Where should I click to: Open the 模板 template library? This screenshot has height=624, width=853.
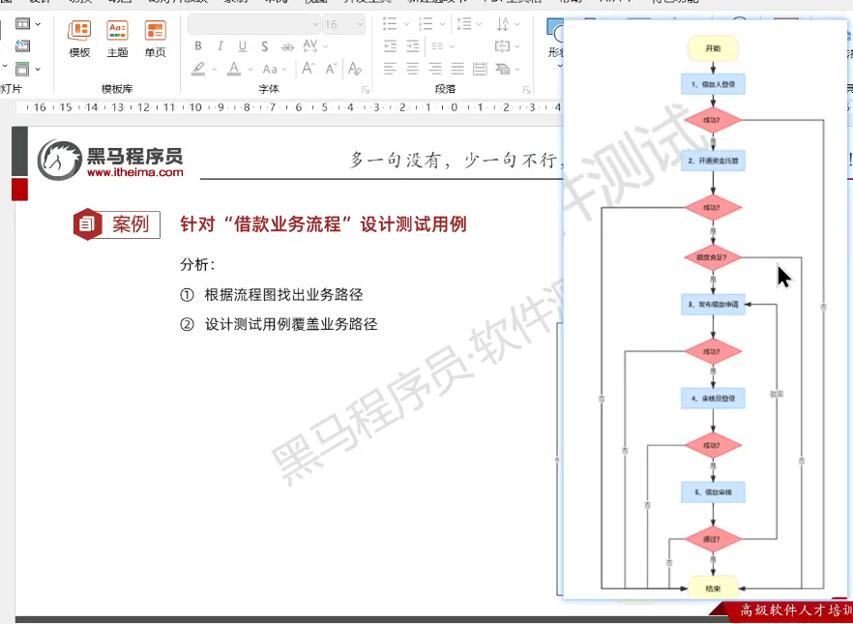(x=79, y=39)
